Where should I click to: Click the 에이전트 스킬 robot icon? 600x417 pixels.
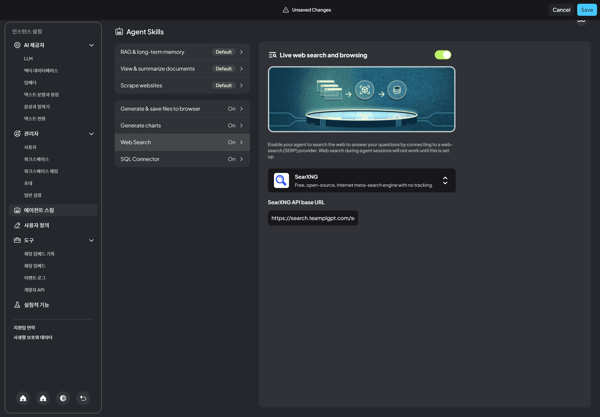(x=17, y=210)
